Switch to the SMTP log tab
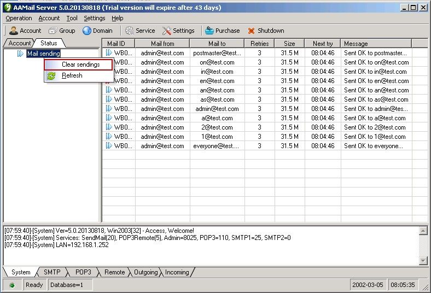The width and height of the screenshot is (431, 293). pos(52,272)
